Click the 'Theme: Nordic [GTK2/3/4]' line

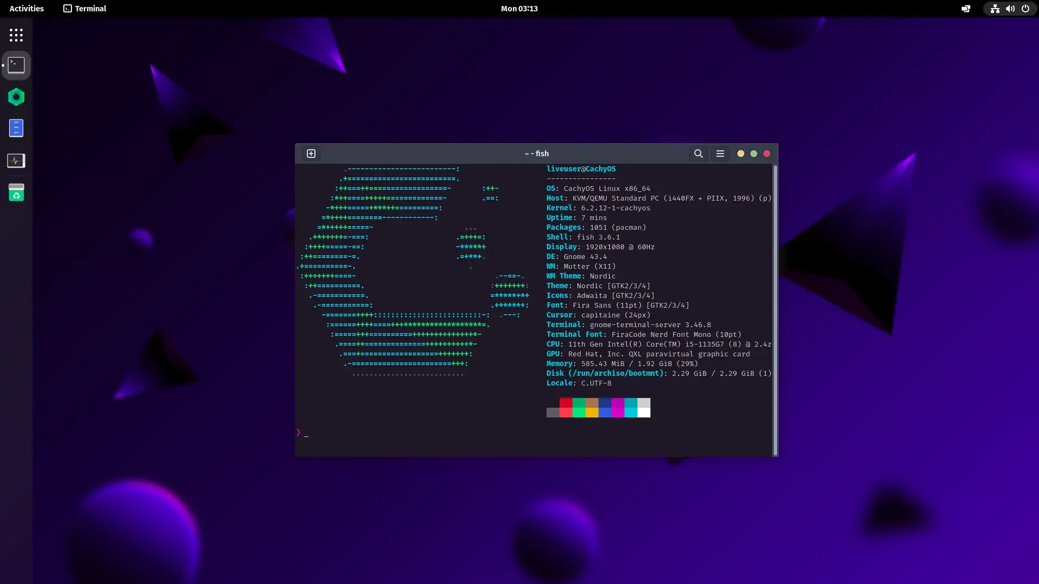[x=598, y=286]
